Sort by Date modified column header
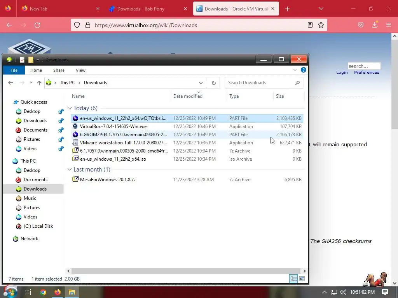This screenshot has width=398, height=298. click(188, 96)
